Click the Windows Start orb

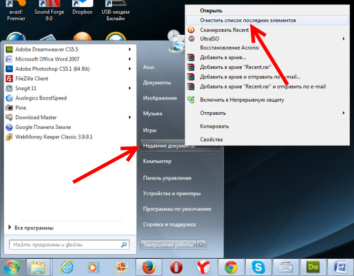tap(11, 266)
